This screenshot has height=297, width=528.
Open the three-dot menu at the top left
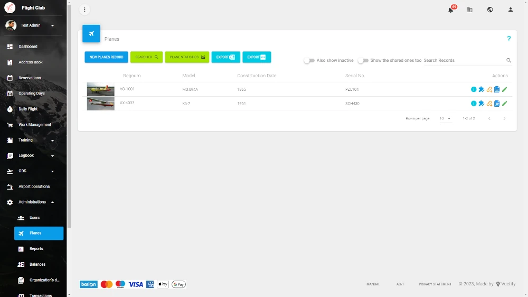point(84,10)
